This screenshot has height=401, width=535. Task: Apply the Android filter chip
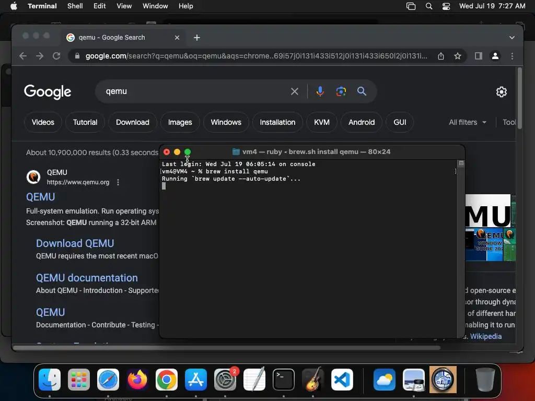362,122
